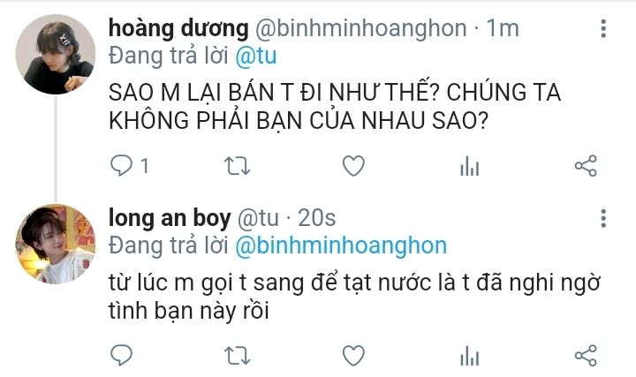Like long an boy's tweet

[x=353, y=356]
